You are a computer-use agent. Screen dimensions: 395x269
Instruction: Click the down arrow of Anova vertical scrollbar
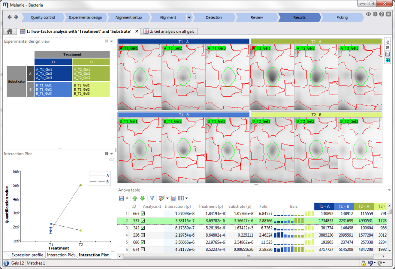click(x=390, y=251)
